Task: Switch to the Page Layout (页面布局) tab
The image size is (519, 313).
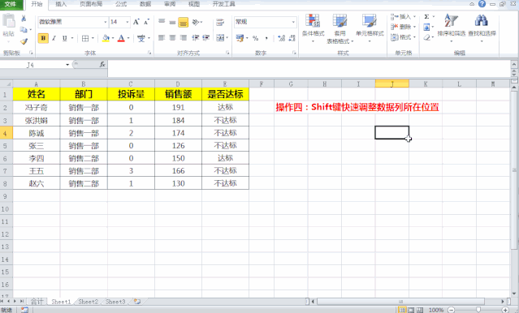Action: pos(91,4)
